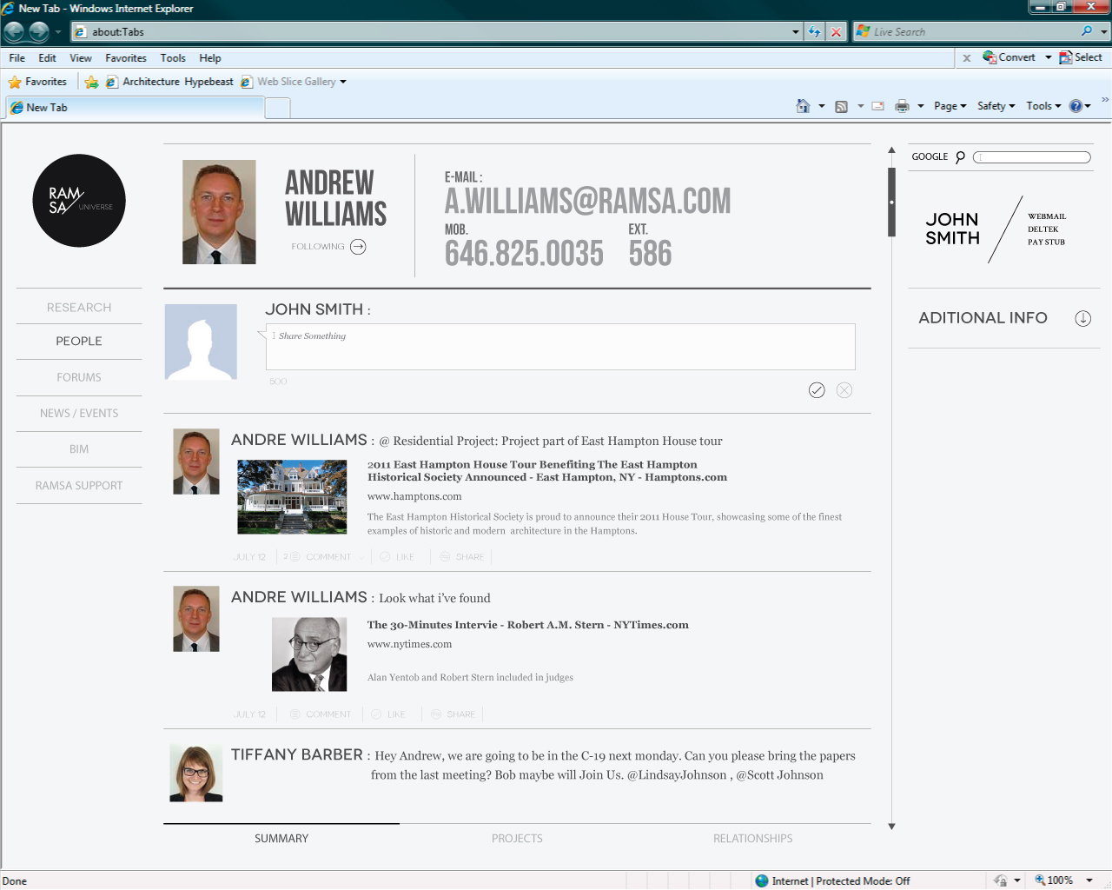The height and width of the screenshot is (890, 1112).
Task: Open the address bar history dropdown
Action: pyautogui.click(x=796, y=32)
